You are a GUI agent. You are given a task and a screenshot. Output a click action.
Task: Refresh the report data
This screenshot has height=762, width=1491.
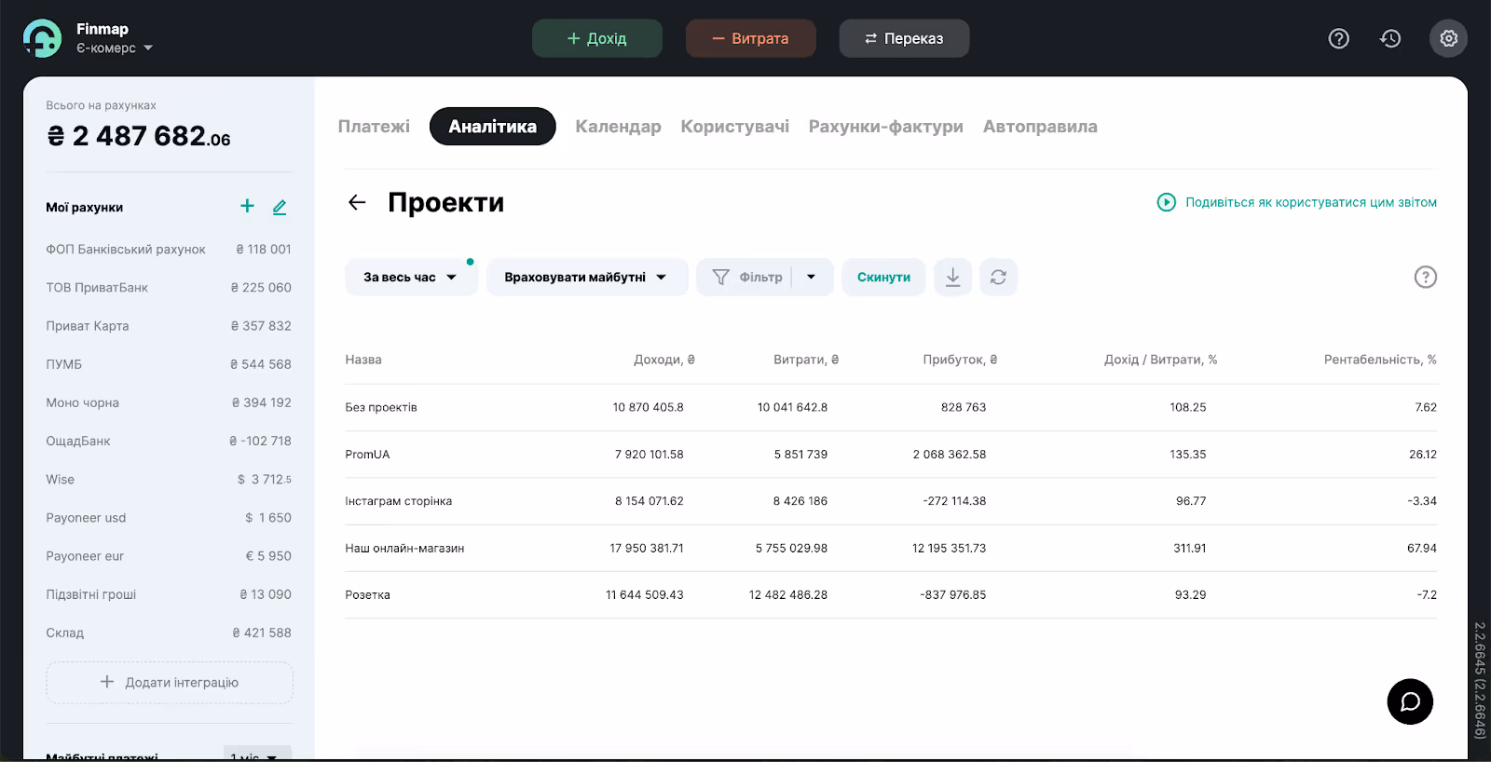point(998,277)
